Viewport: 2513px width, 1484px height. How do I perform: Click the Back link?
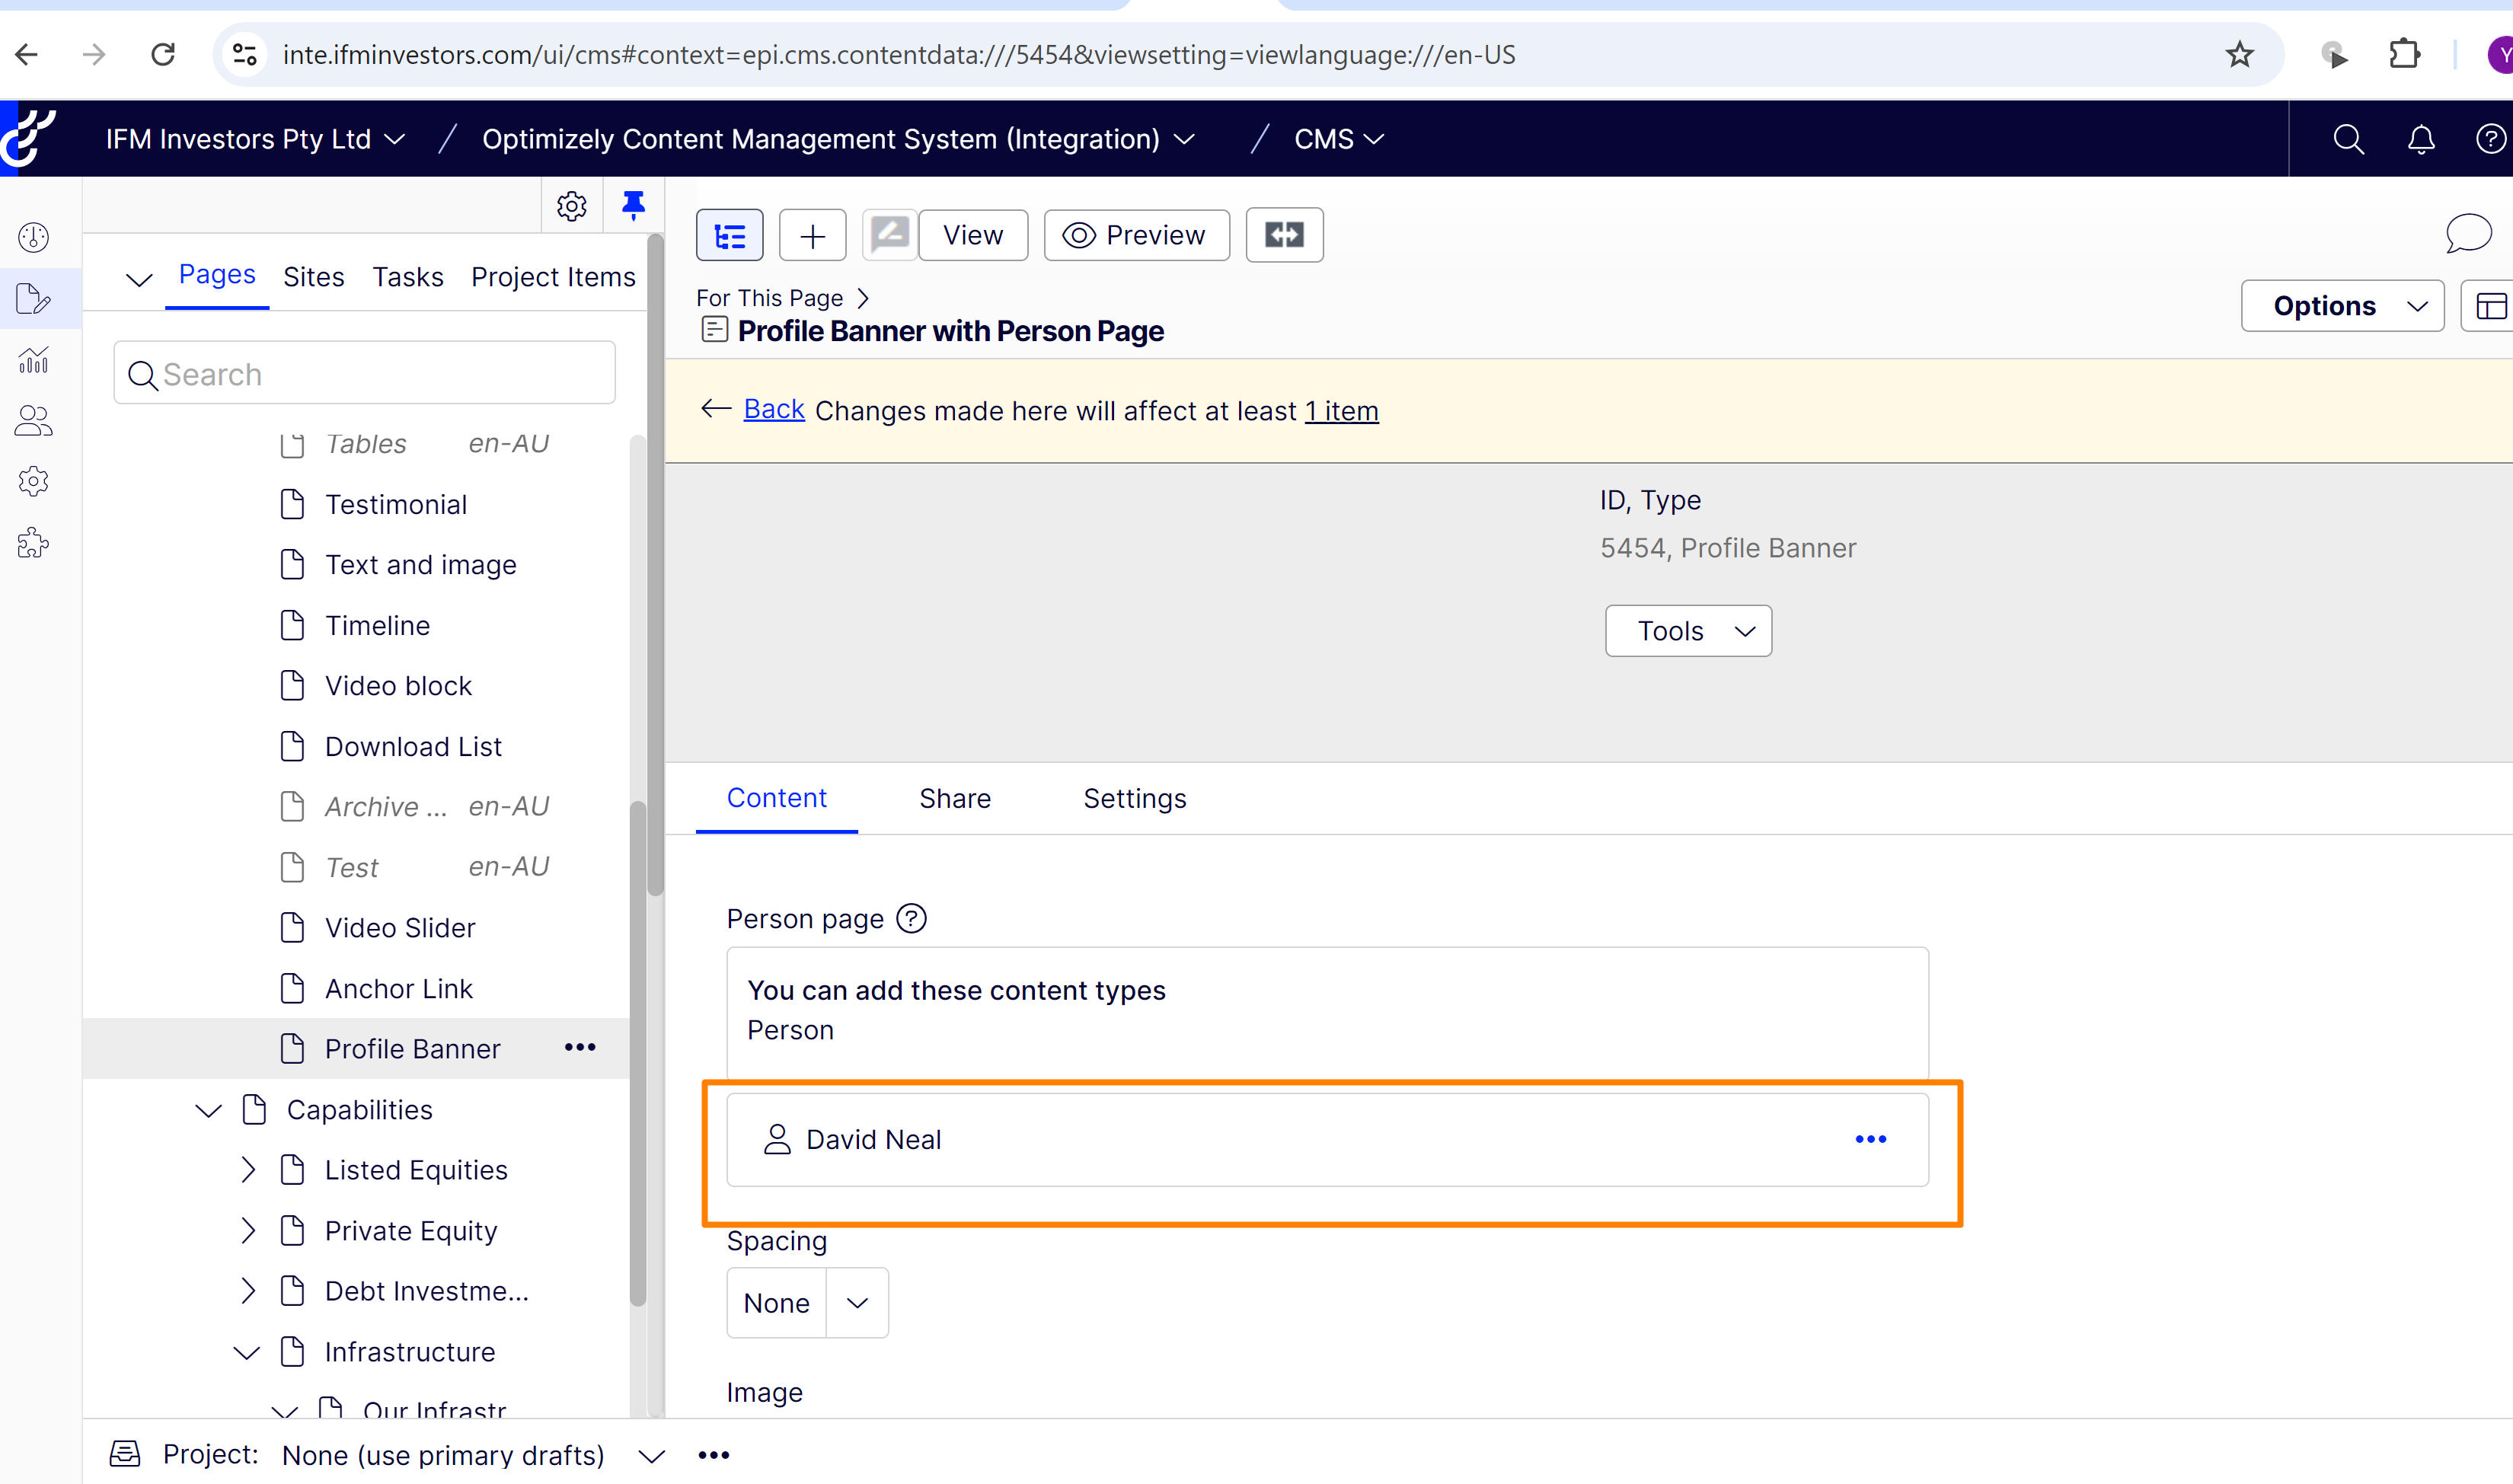click(x=773, y=409)
